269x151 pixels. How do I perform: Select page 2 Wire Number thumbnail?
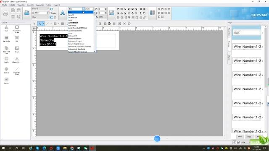[x=247, y=47]
